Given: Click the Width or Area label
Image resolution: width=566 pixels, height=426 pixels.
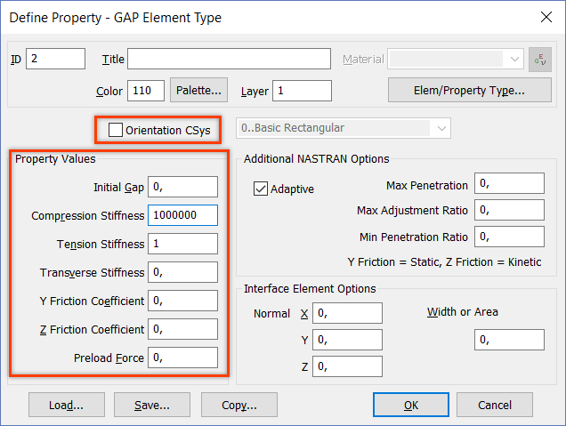Looking at the screenshot, I should pyautogui.click(x=463, y=312).
